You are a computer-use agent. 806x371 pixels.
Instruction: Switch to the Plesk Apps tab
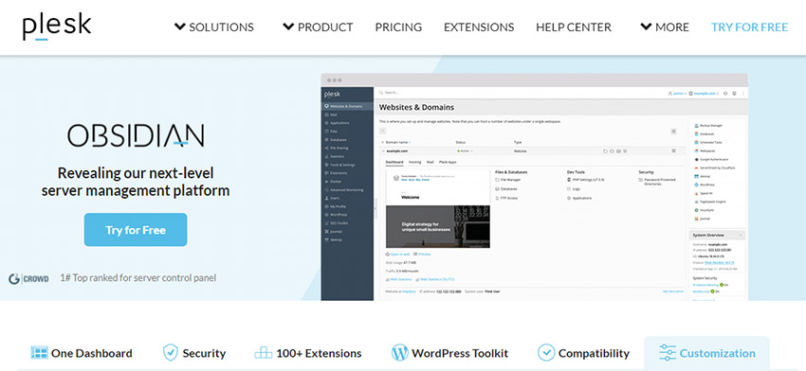pyautogui.click(x=448, y=162)
